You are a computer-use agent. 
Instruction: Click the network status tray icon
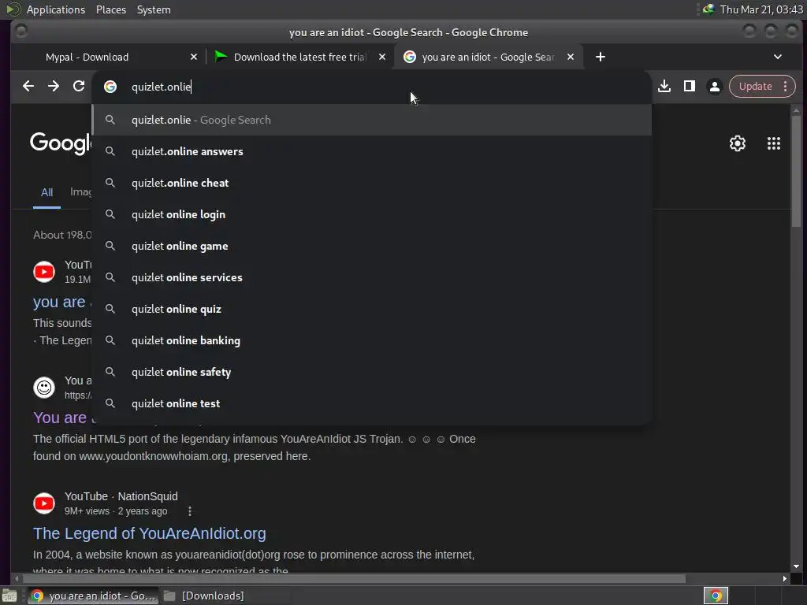708,9
